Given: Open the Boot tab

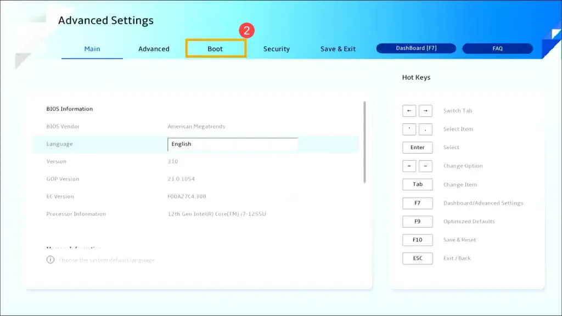Looking at the screenshot, I should [x=215, y=49].
